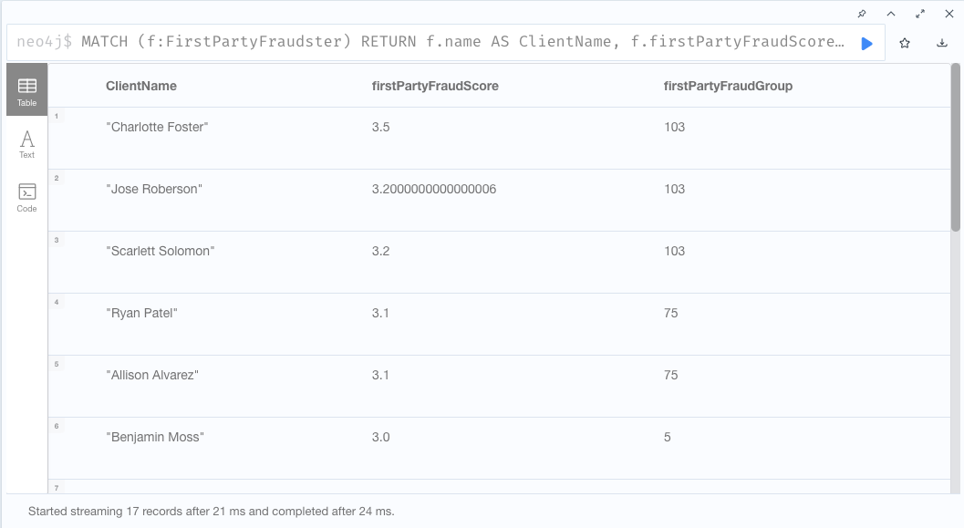
Task: Click the firstPartyFraudGroup column header
Action: (728, 86)
